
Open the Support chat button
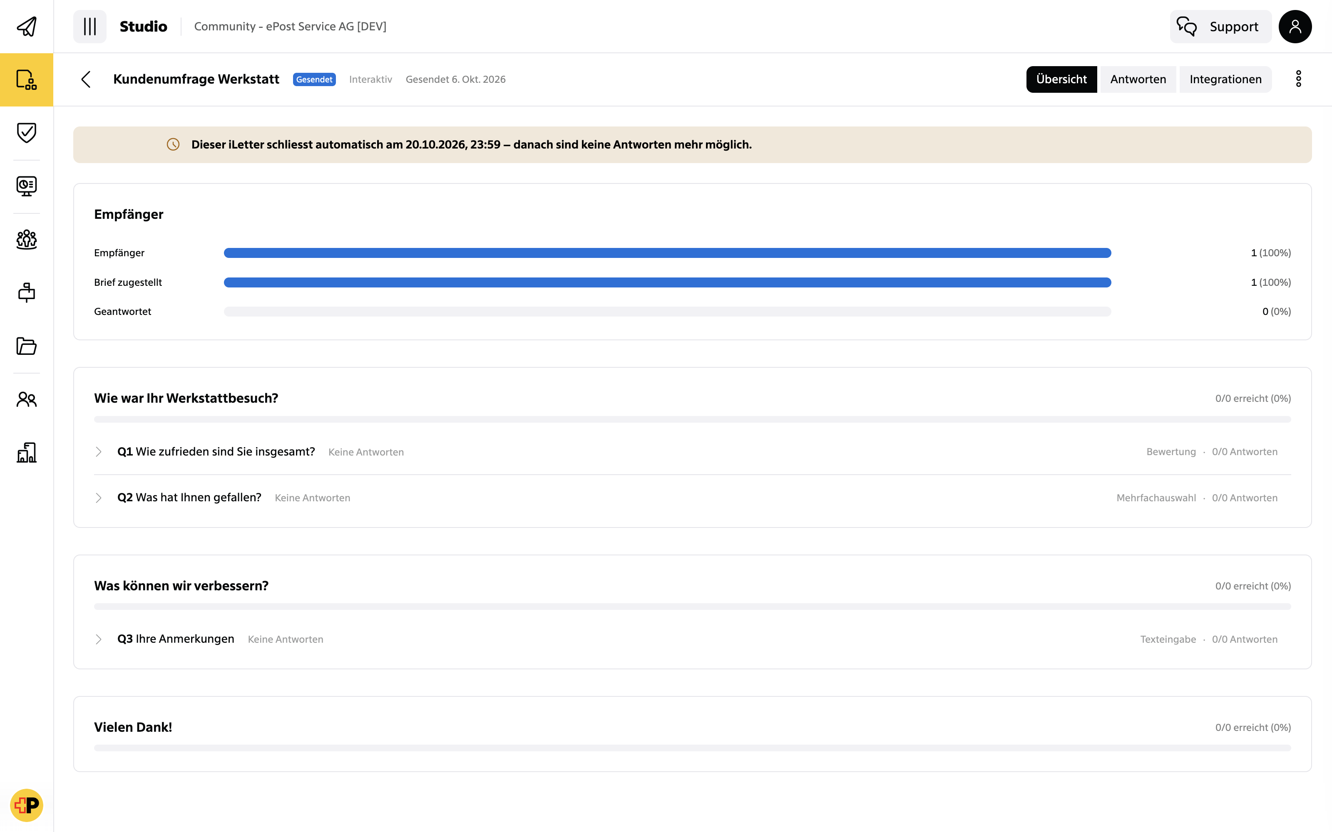(x=1220, y=26)
